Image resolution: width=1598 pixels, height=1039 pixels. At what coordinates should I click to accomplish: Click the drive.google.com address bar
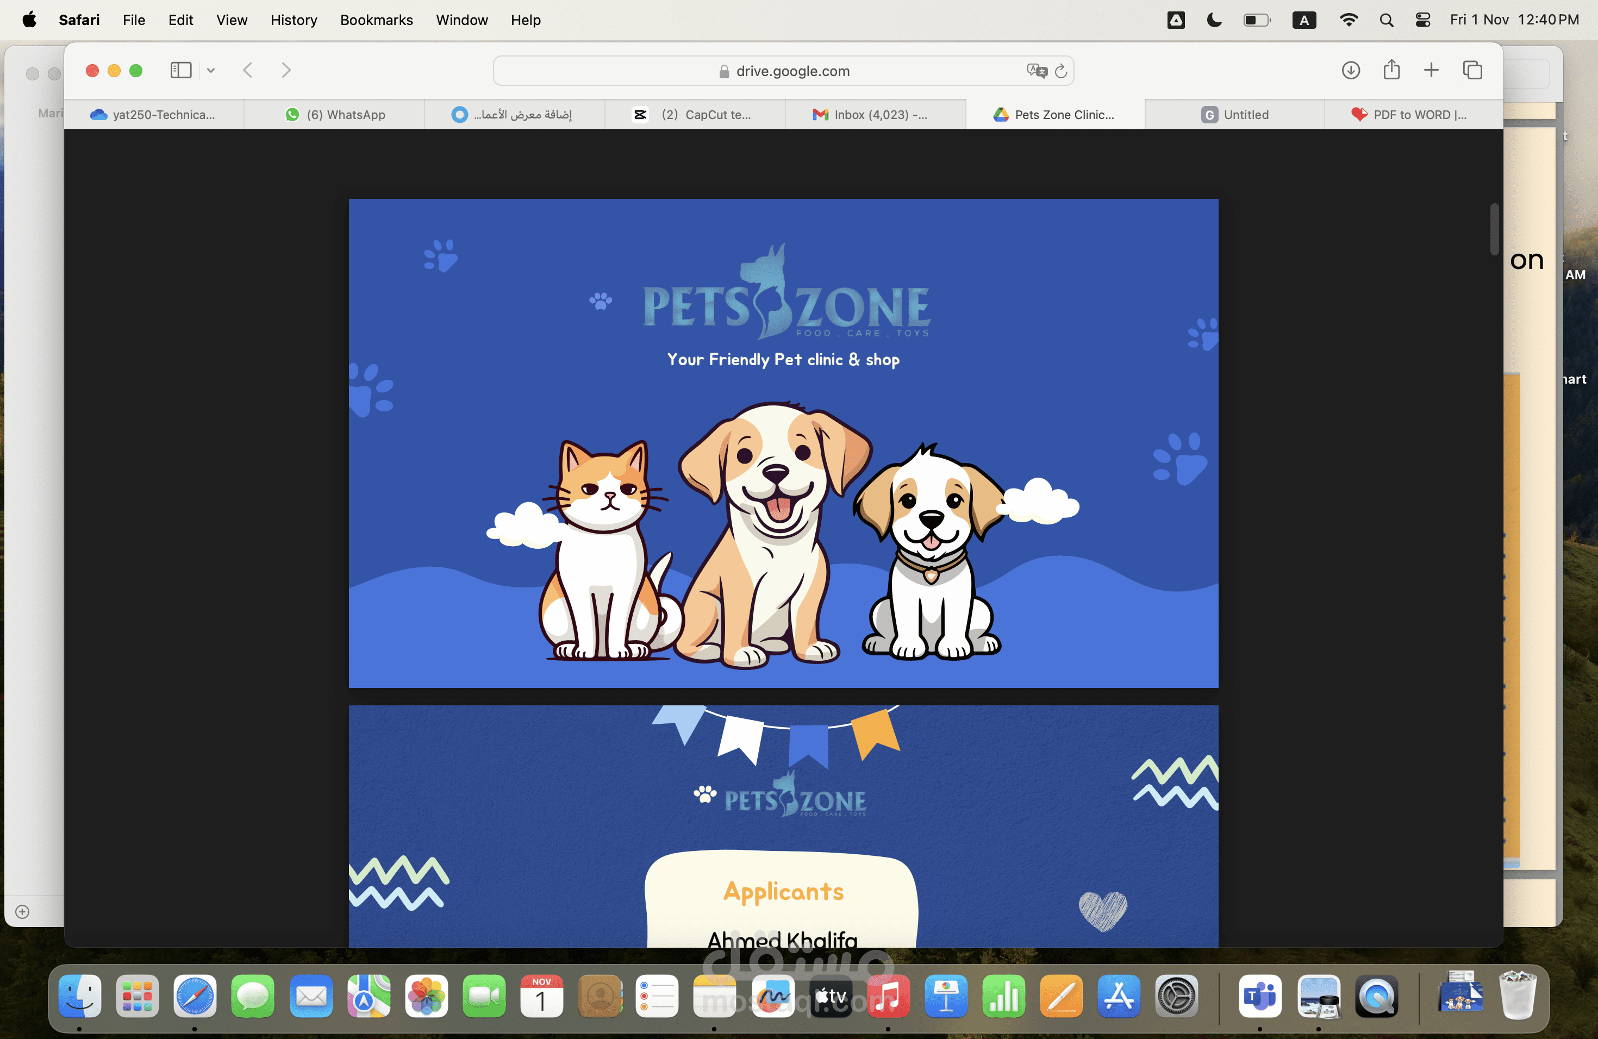click(783, 71)
